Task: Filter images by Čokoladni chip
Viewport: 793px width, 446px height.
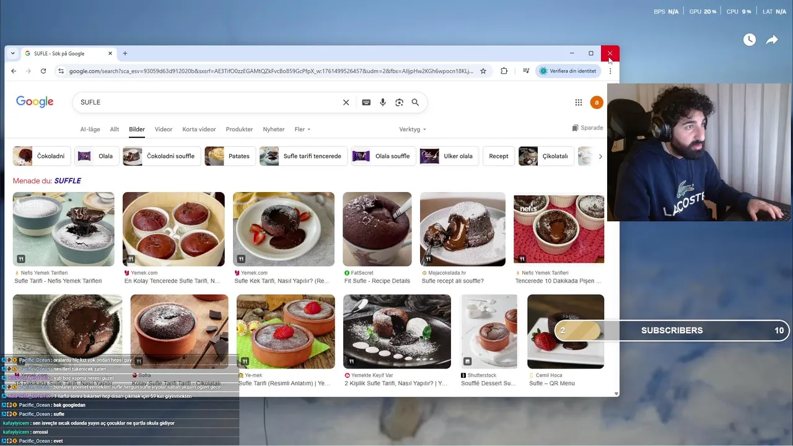Action: tap(42, 156)
